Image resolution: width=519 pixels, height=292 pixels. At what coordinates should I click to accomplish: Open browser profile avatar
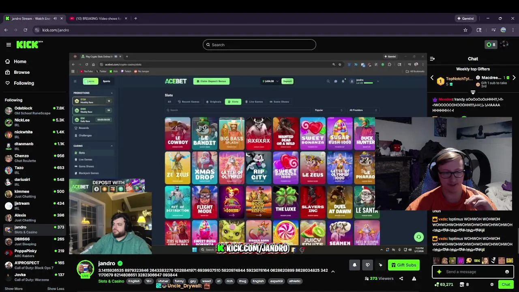503,30
